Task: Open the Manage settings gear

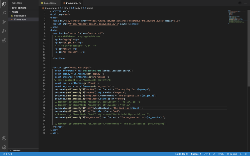Action: point(4,147)
